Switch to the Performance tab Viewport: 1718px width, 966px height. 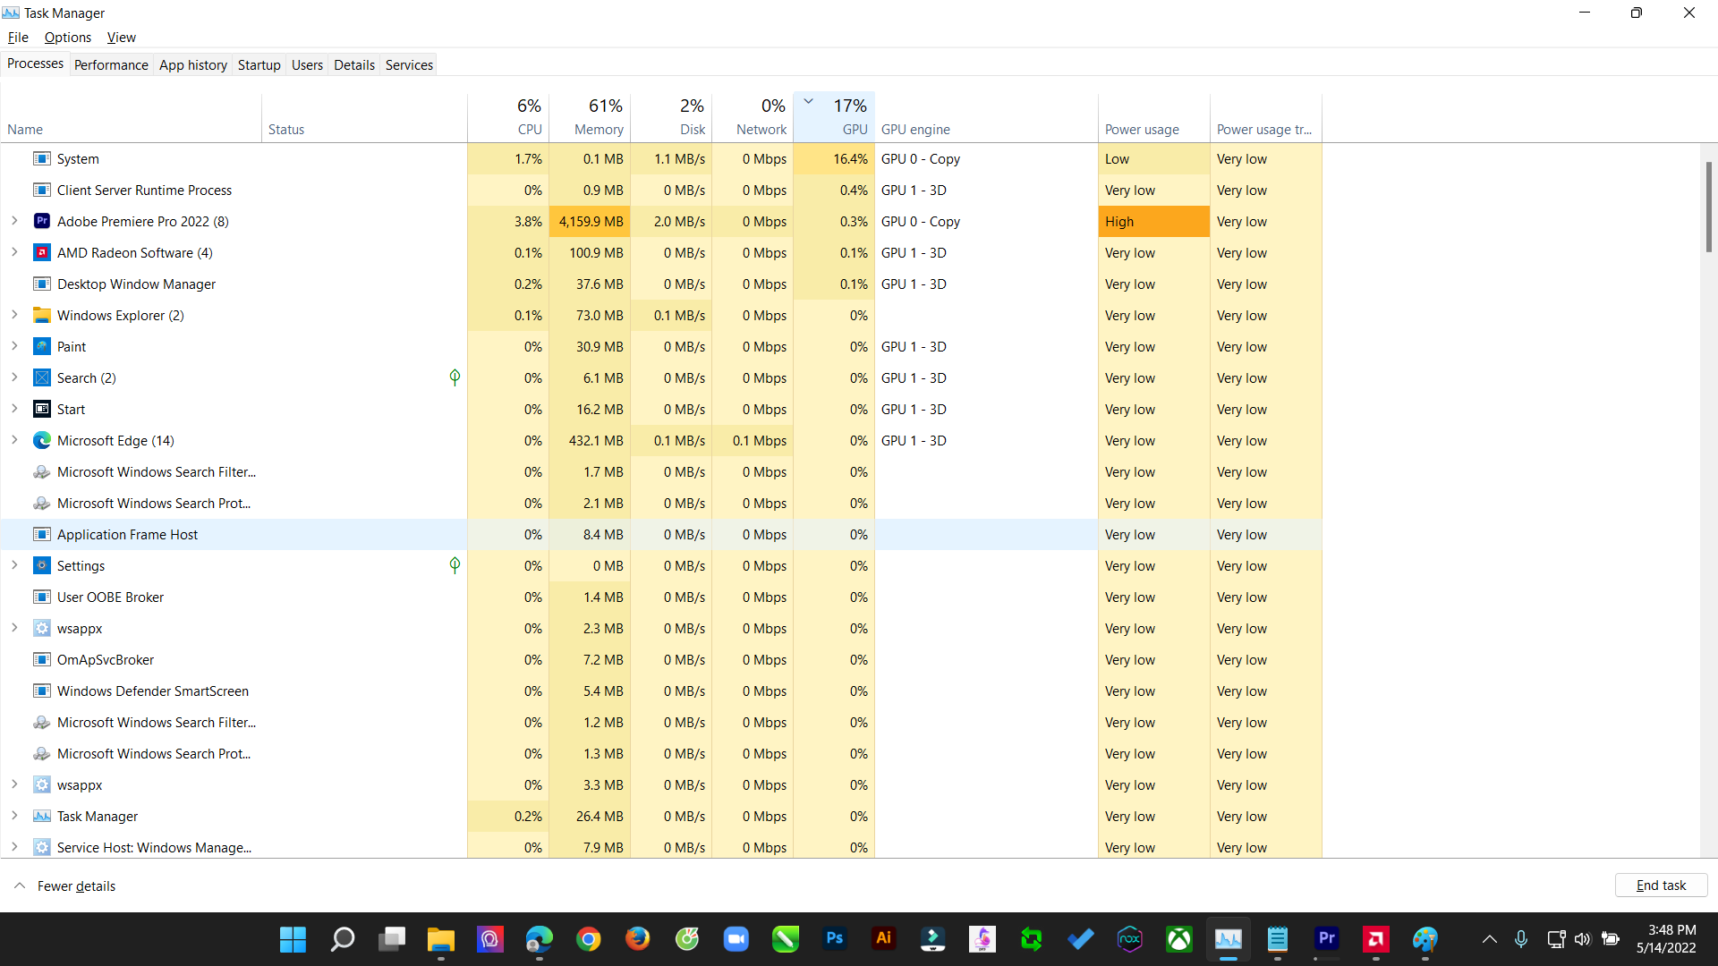[x=111, y=64]
